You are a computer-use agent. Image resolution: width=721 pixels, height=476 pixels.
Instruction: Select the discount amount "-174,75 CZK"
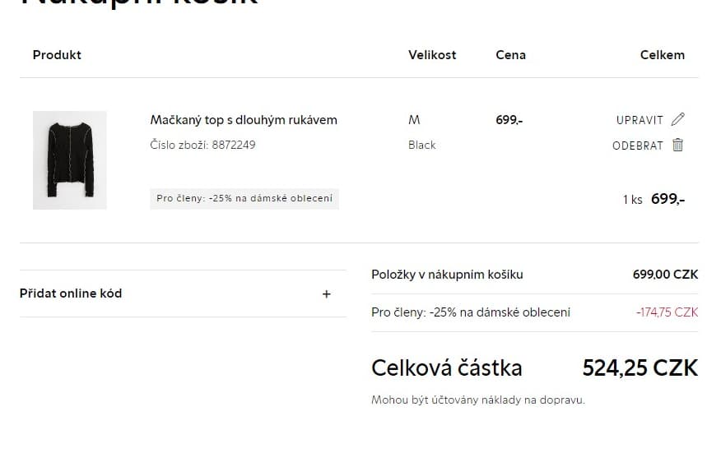click(668, 312)
